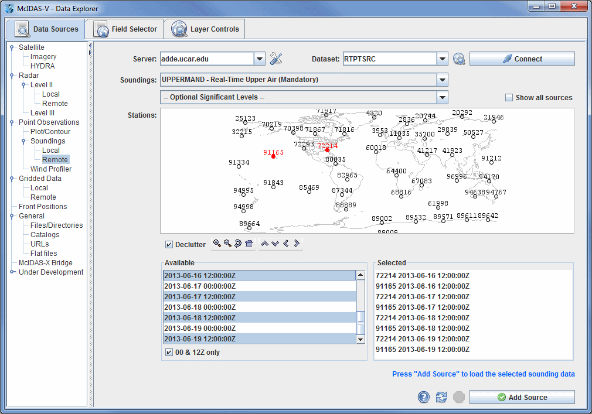Open help with the question mark icon

tap(424, 397)
